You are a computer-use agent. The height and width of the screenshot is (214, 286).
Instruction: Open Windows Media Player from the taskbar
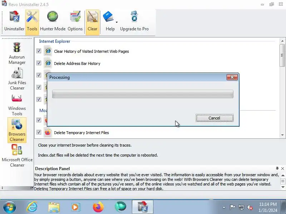point(75,207)
